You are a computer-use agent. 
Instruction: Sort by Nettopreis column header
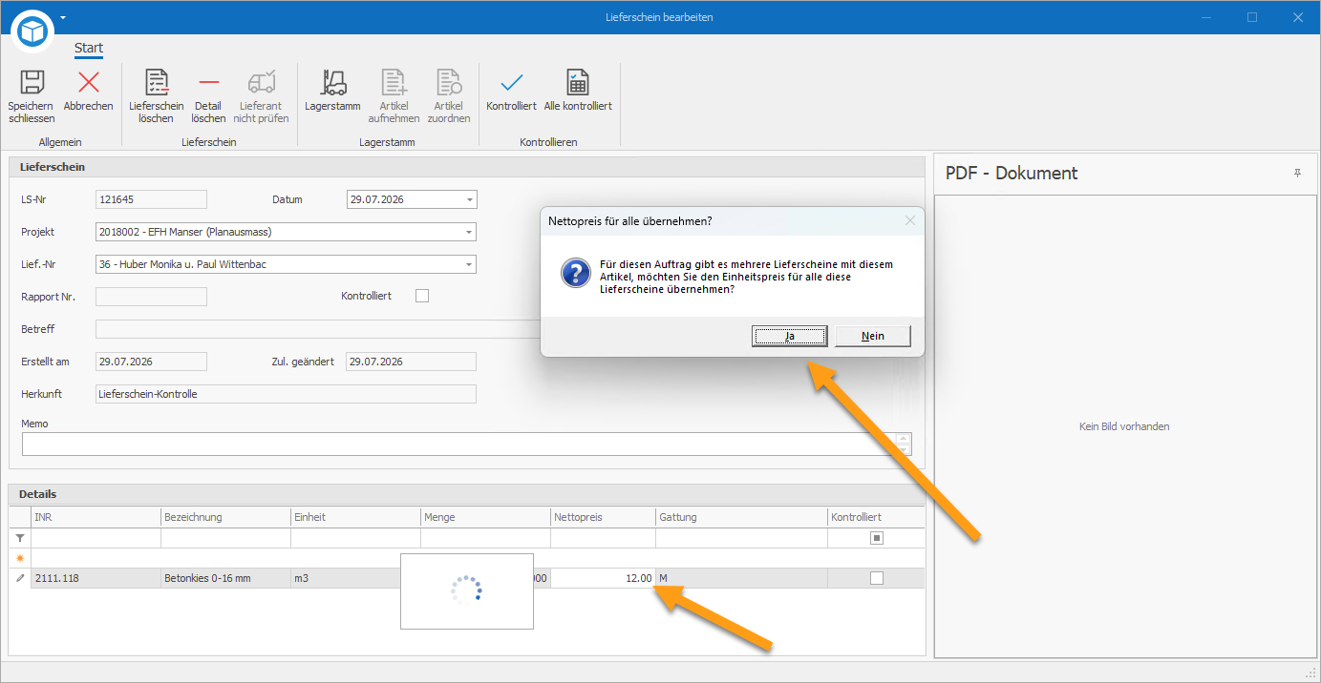603,517
